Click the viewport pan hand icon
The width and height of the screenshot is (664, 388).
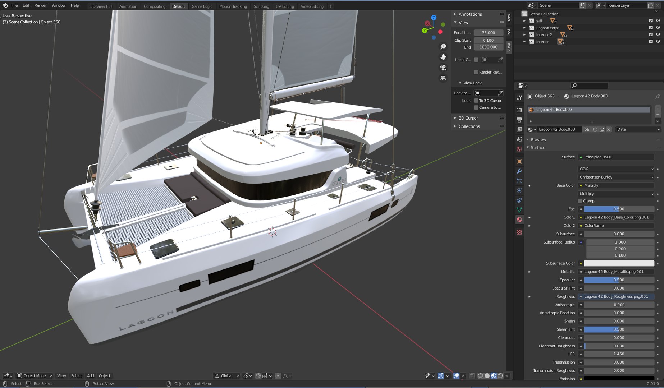pyautogui.click(x=443, y=57)
